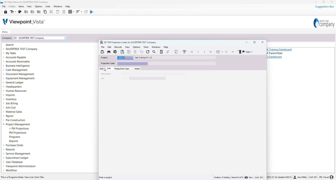Click the blue Viewpoint globe icon

[92, 12]
